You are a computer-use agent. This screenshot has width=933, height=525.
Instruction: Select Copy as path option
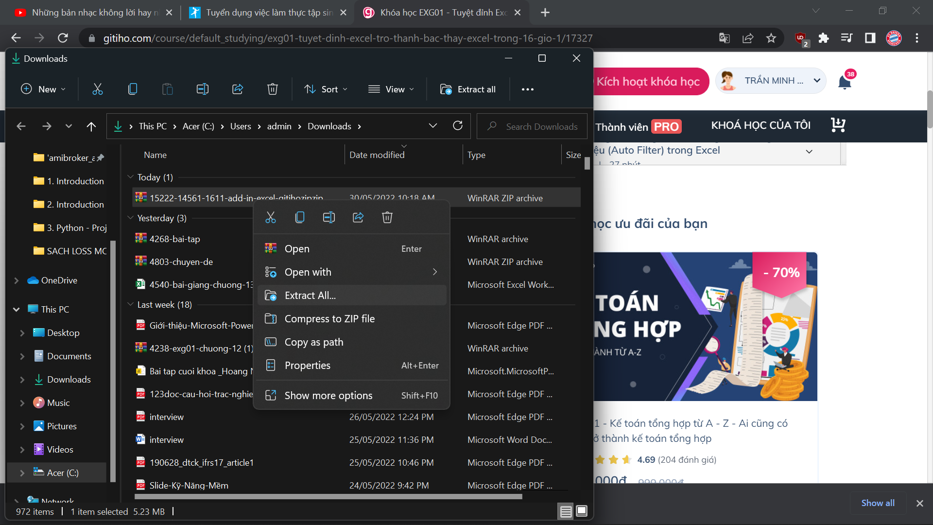pyautogui.click(x=352, y=342)
